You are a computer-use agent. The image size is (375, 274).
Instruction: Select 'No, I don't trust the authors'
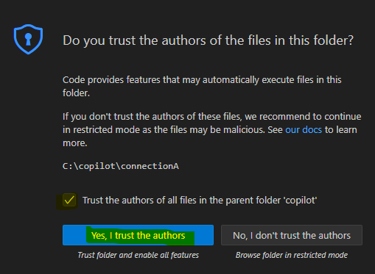pos(292,235)
